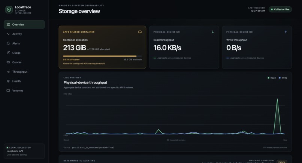Open the Overview section
This screenshot has height=163, width=302.
24,24
